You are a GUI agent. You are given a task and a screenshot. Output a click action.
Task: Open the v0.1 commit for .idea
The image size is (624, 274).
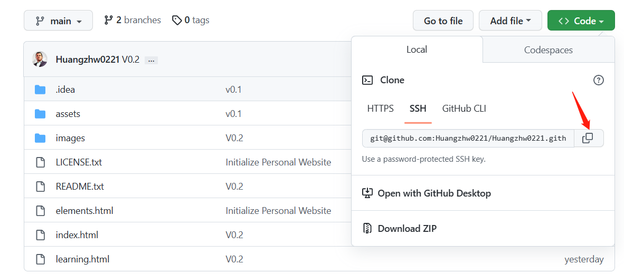pos(233,90)
